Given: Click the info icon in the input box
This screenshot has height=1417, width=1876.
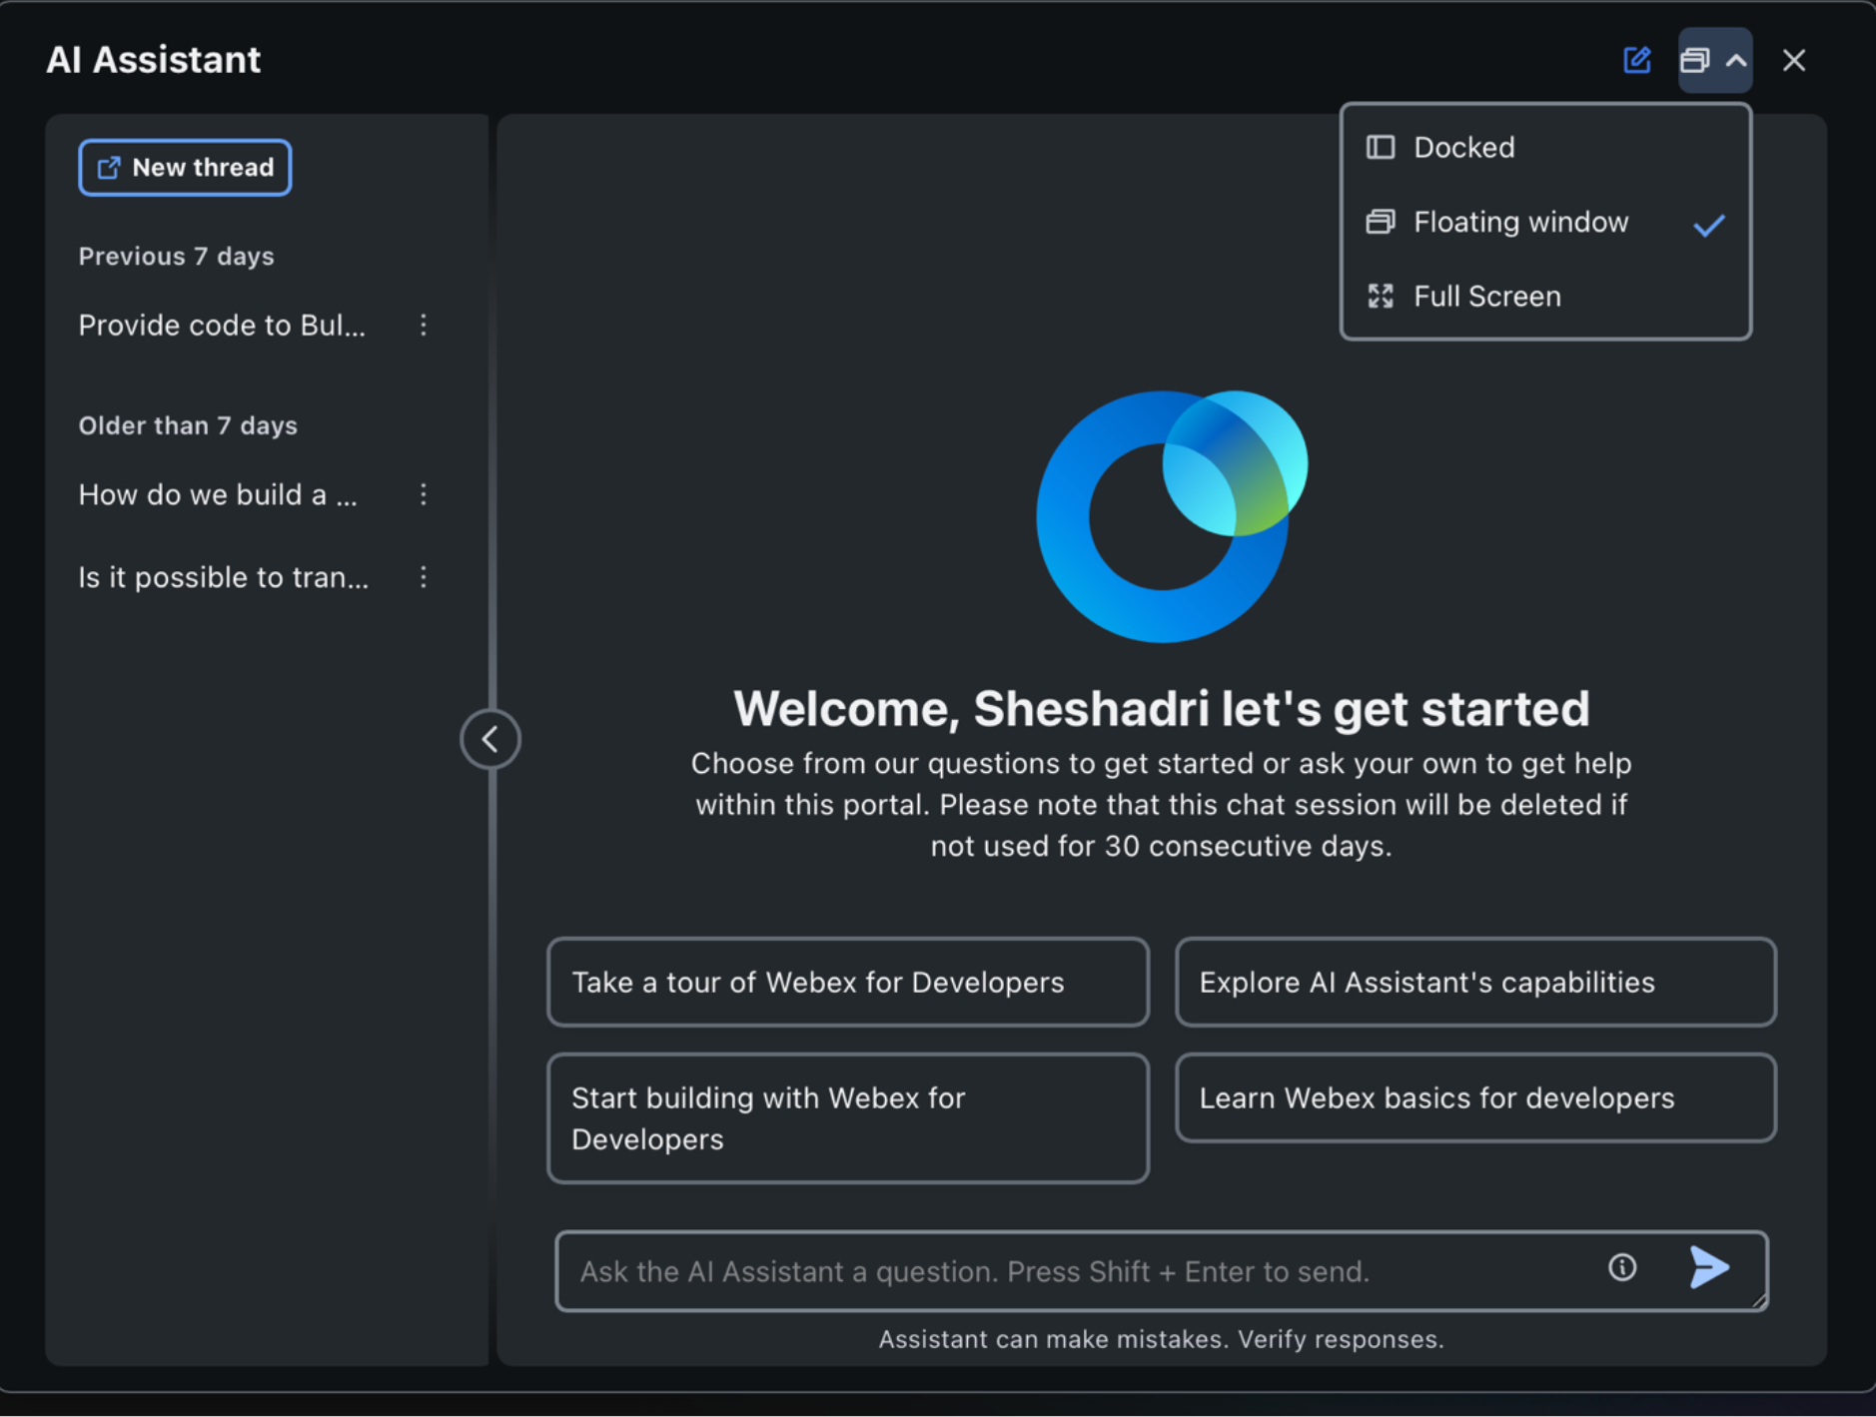Looking at the screenshot, I should pyautogui.click(x=1622, y=1268).
